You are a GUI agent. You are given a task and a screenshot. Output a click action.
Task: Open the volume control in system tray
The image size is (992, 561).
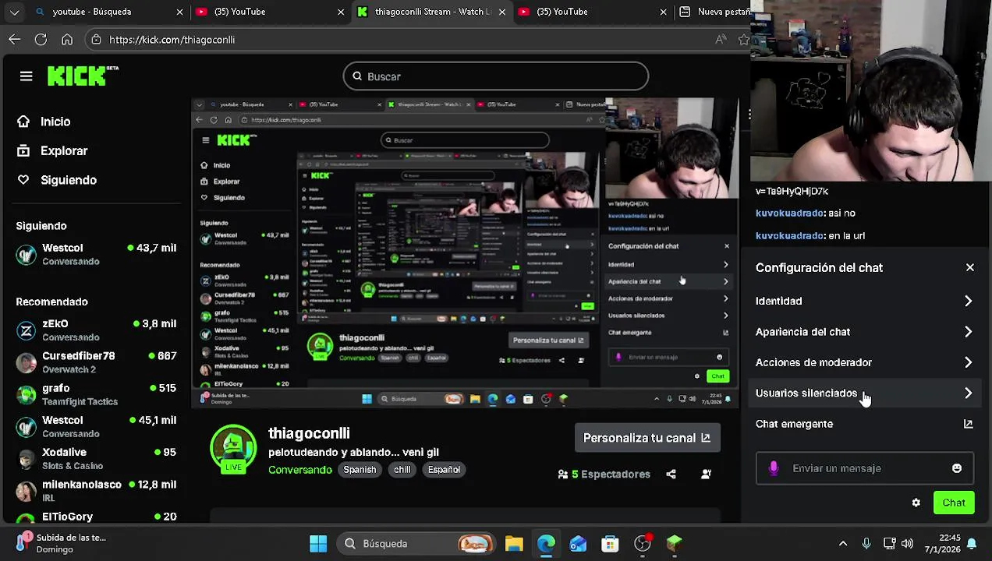coord(907,543)
